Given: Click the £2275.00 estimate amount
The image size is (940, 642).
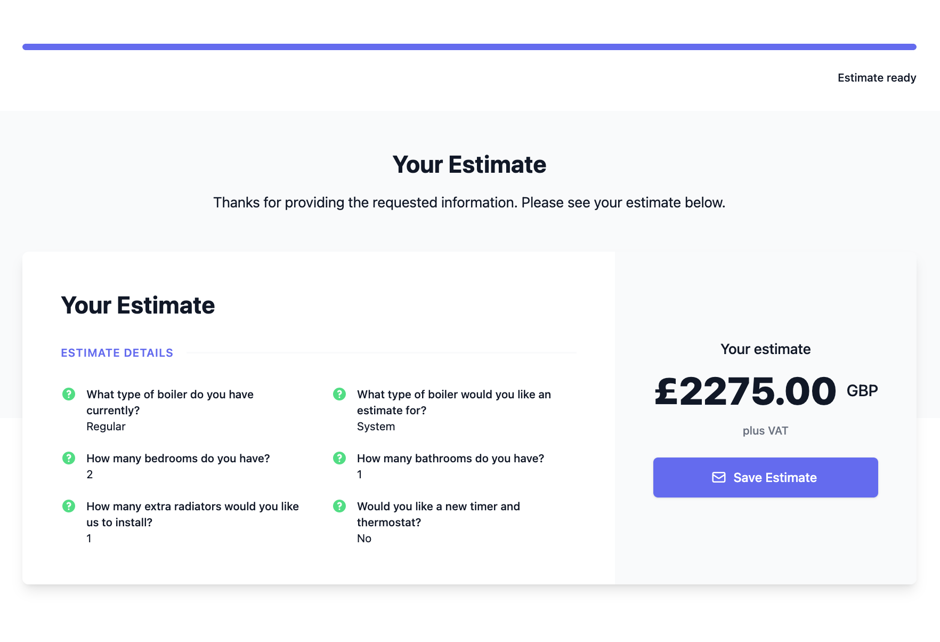Looking at the screenshot, I should [745, 391].
